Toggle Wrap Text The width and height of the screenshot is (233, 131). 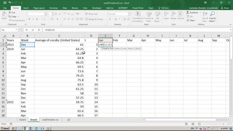point(91,14)
